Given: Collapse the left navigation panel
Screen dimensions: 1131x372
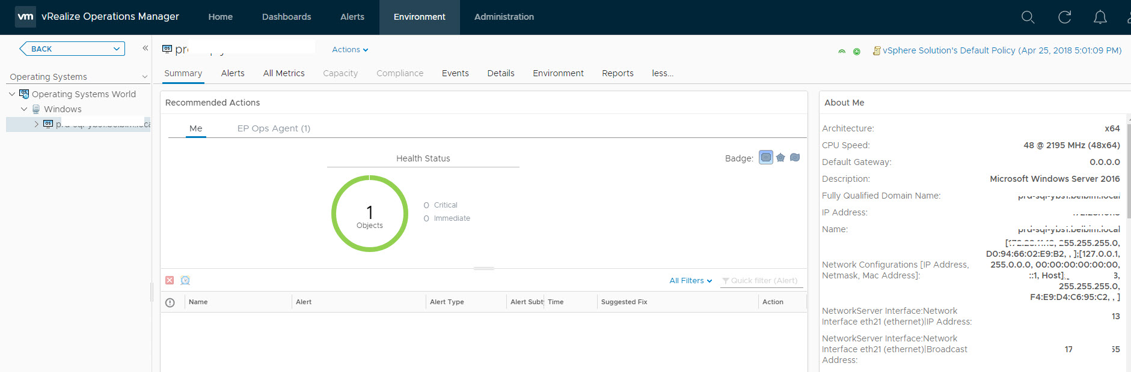Looking at the screenshot, I should point(145,48).
